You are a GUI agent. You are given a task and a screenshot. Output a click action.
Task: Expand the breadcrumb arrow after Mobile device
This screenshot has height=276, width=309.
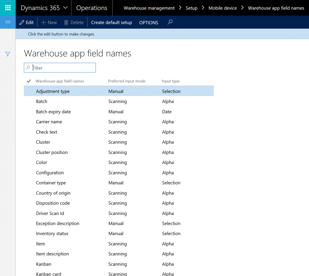click(x=242, y=8)
